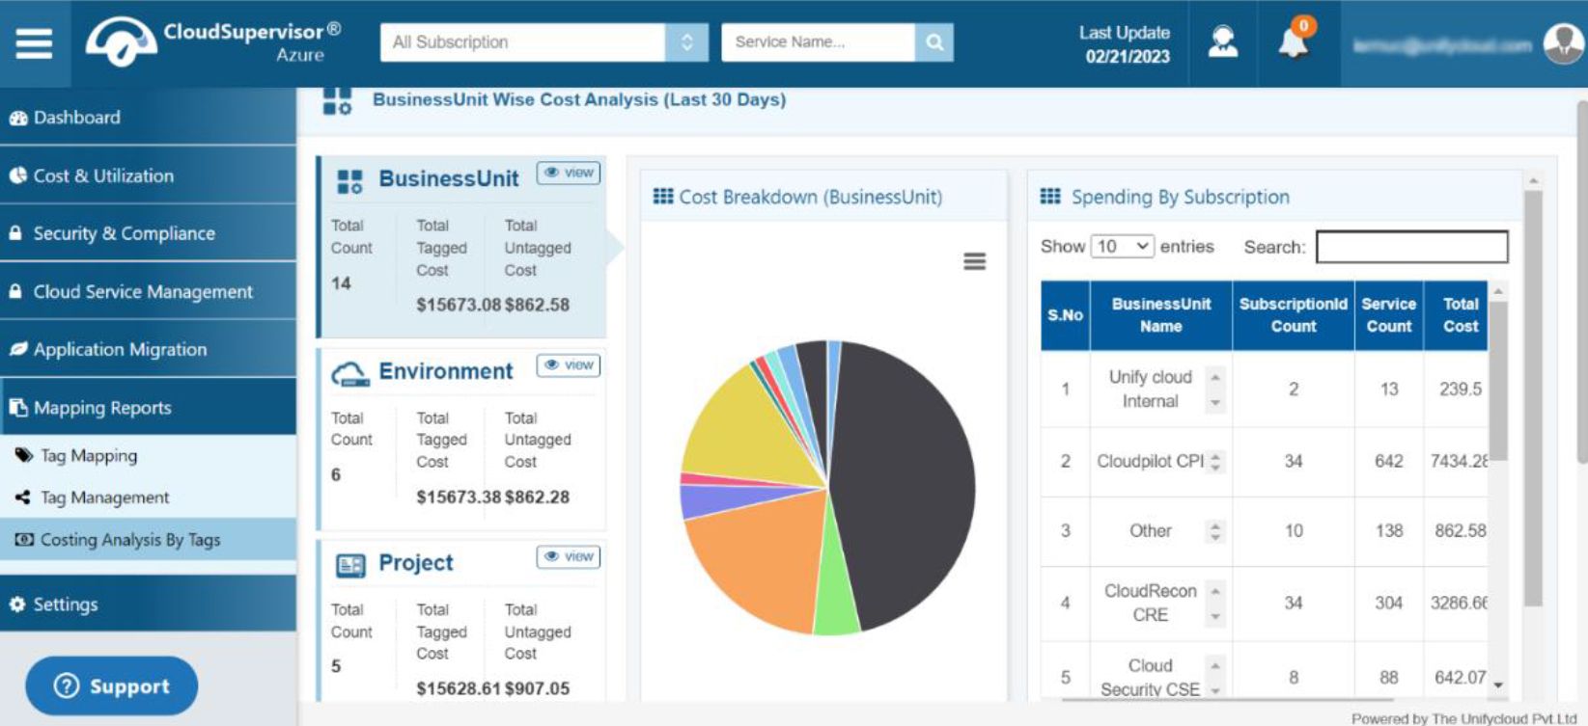Open the support agent icon
Image resolution: width=1588 pixels, height=726 pixels.
1223,41
